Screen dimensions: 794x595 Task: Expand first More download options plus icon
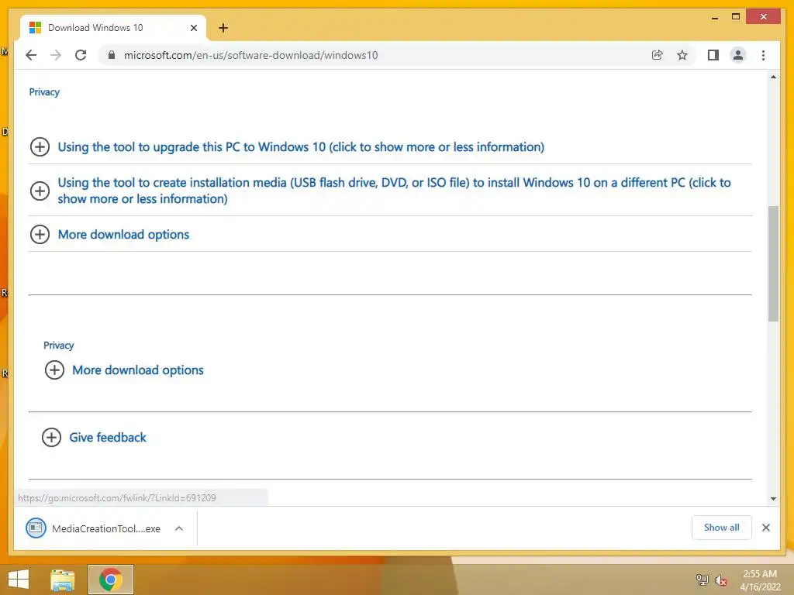click(x=40, y=234)
